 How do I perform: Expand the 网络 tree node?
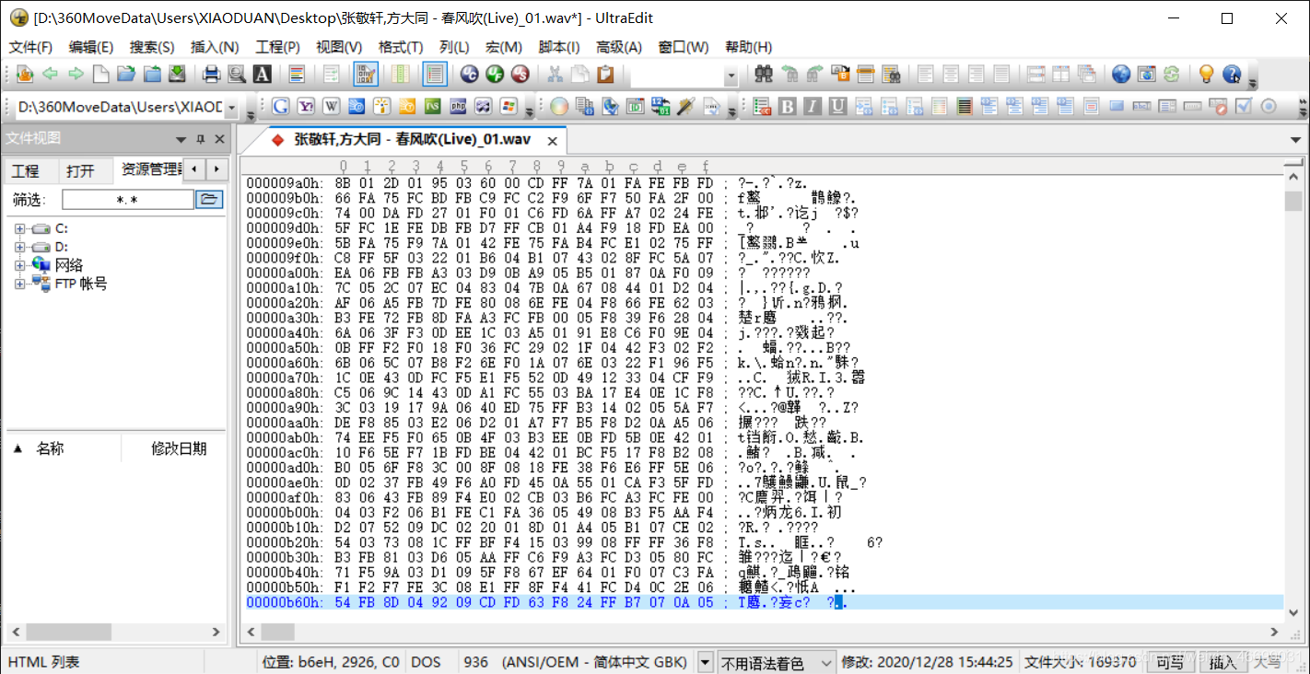pos(19,265)
